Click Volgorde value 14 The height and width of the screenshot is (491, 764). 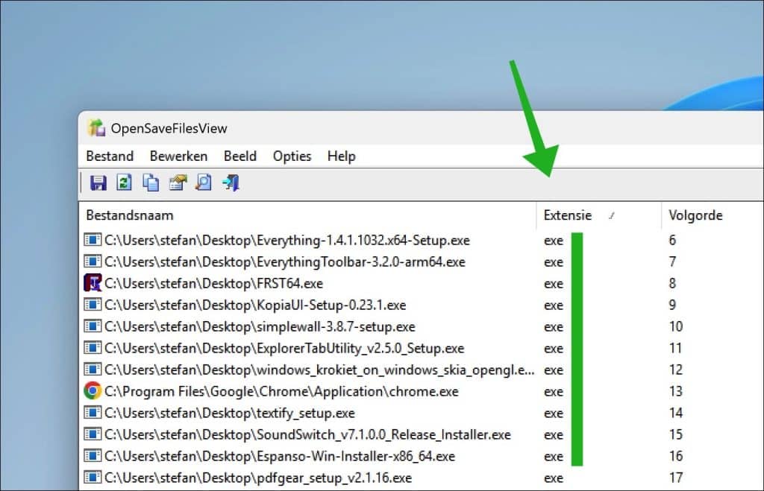[676, 414]
